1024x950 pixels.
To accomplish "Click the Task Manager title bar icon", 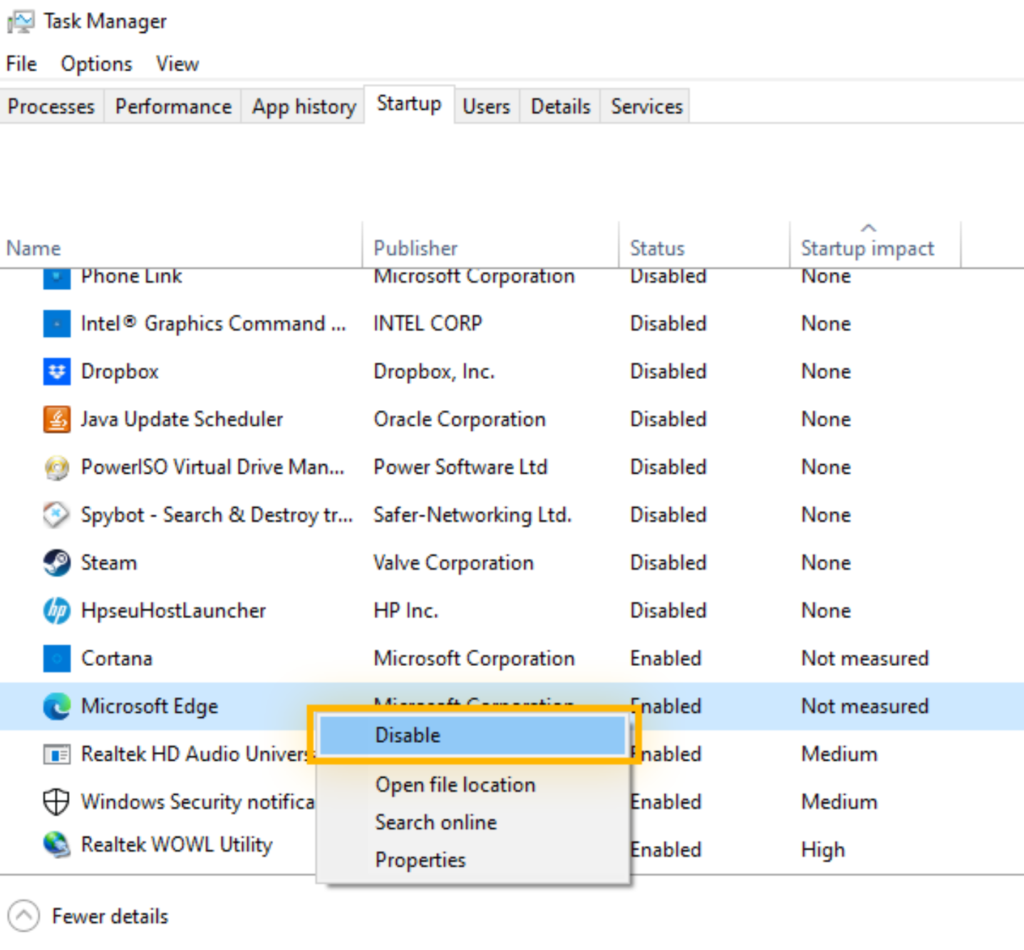I will 20,21.
